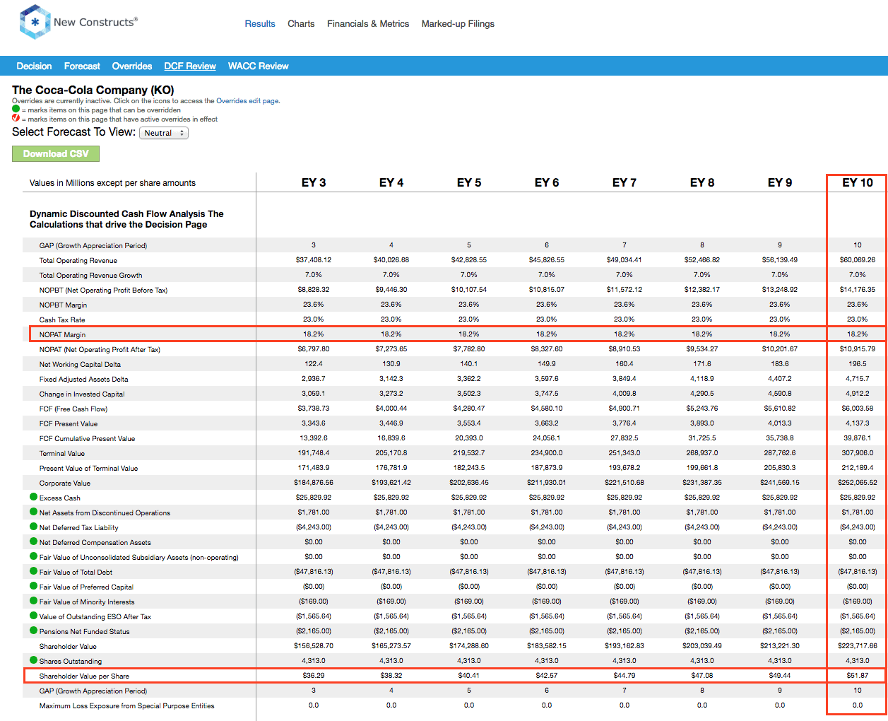Select the EY 6 column header
The width and height of the screenshot is (888, 721).
(547, 182)
